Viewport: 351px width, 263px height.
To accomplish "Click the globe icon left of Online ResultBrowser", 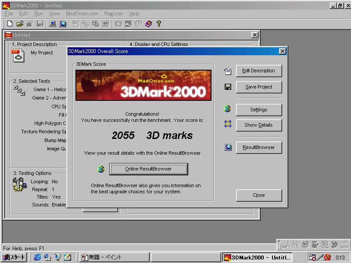I will tap(101, 169).
